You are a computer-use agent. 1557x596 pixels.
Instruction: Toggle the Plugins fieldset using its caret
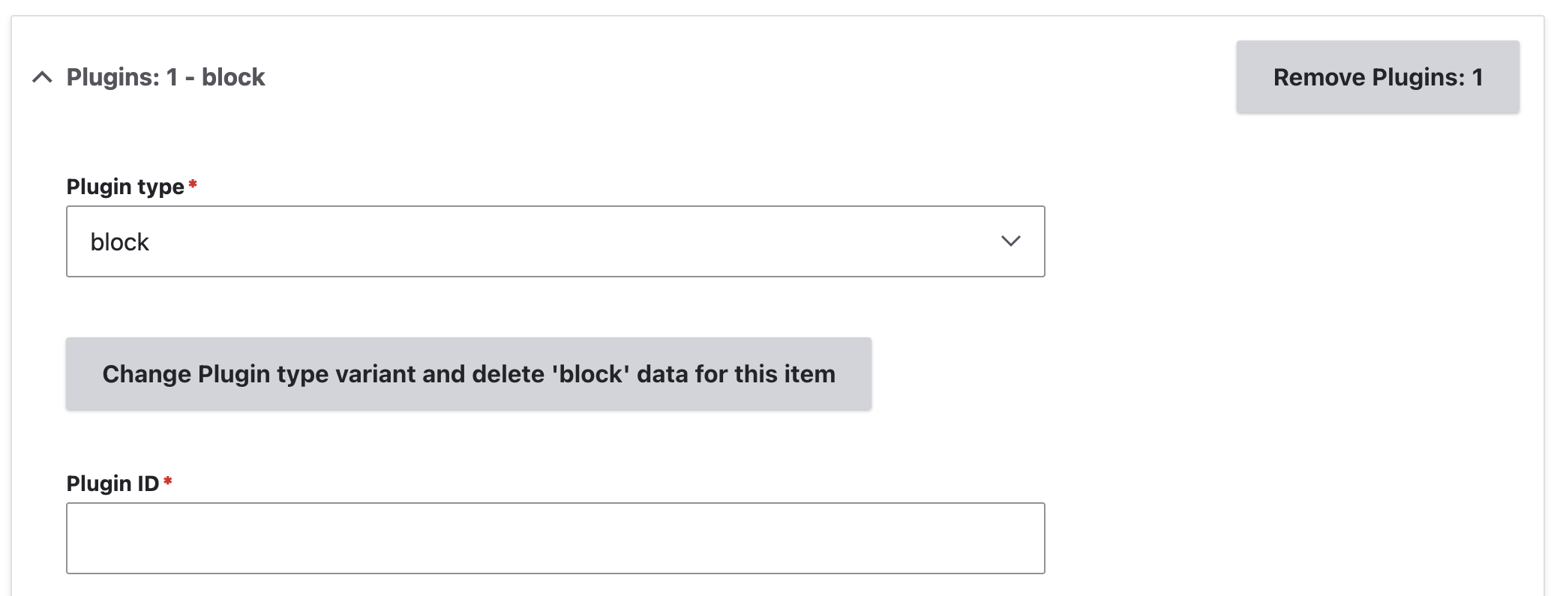tap(43, 77)
